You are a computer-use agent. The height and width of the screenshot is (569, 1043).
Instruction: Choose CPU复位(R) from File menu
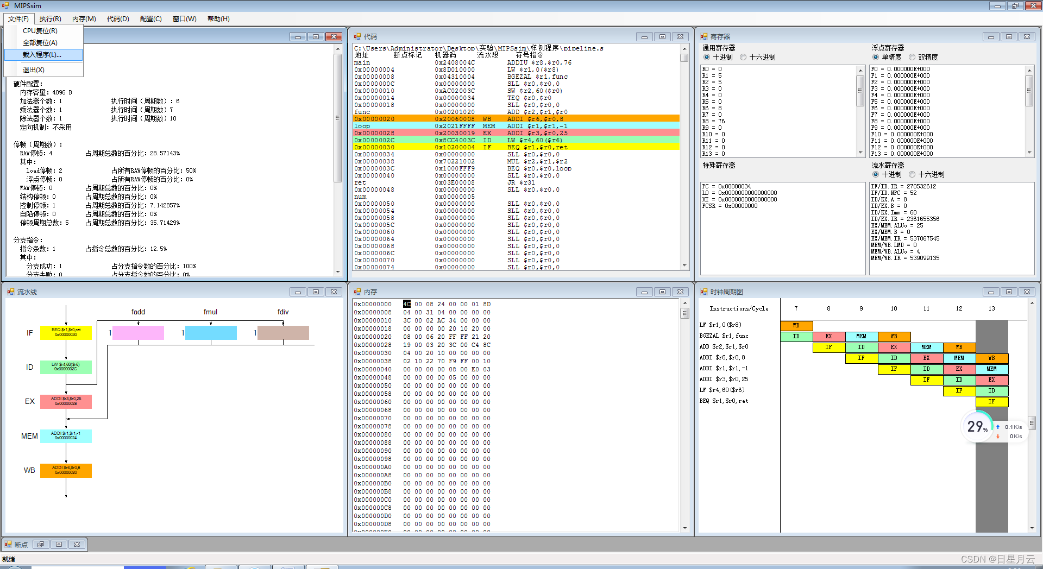pyautogui.click(x=43, y=31)
